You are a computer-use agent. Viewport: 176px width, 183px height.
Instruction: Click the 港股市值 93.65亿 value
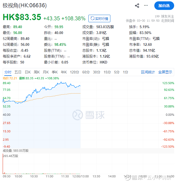pyautogui.click(x=152, y=56)
